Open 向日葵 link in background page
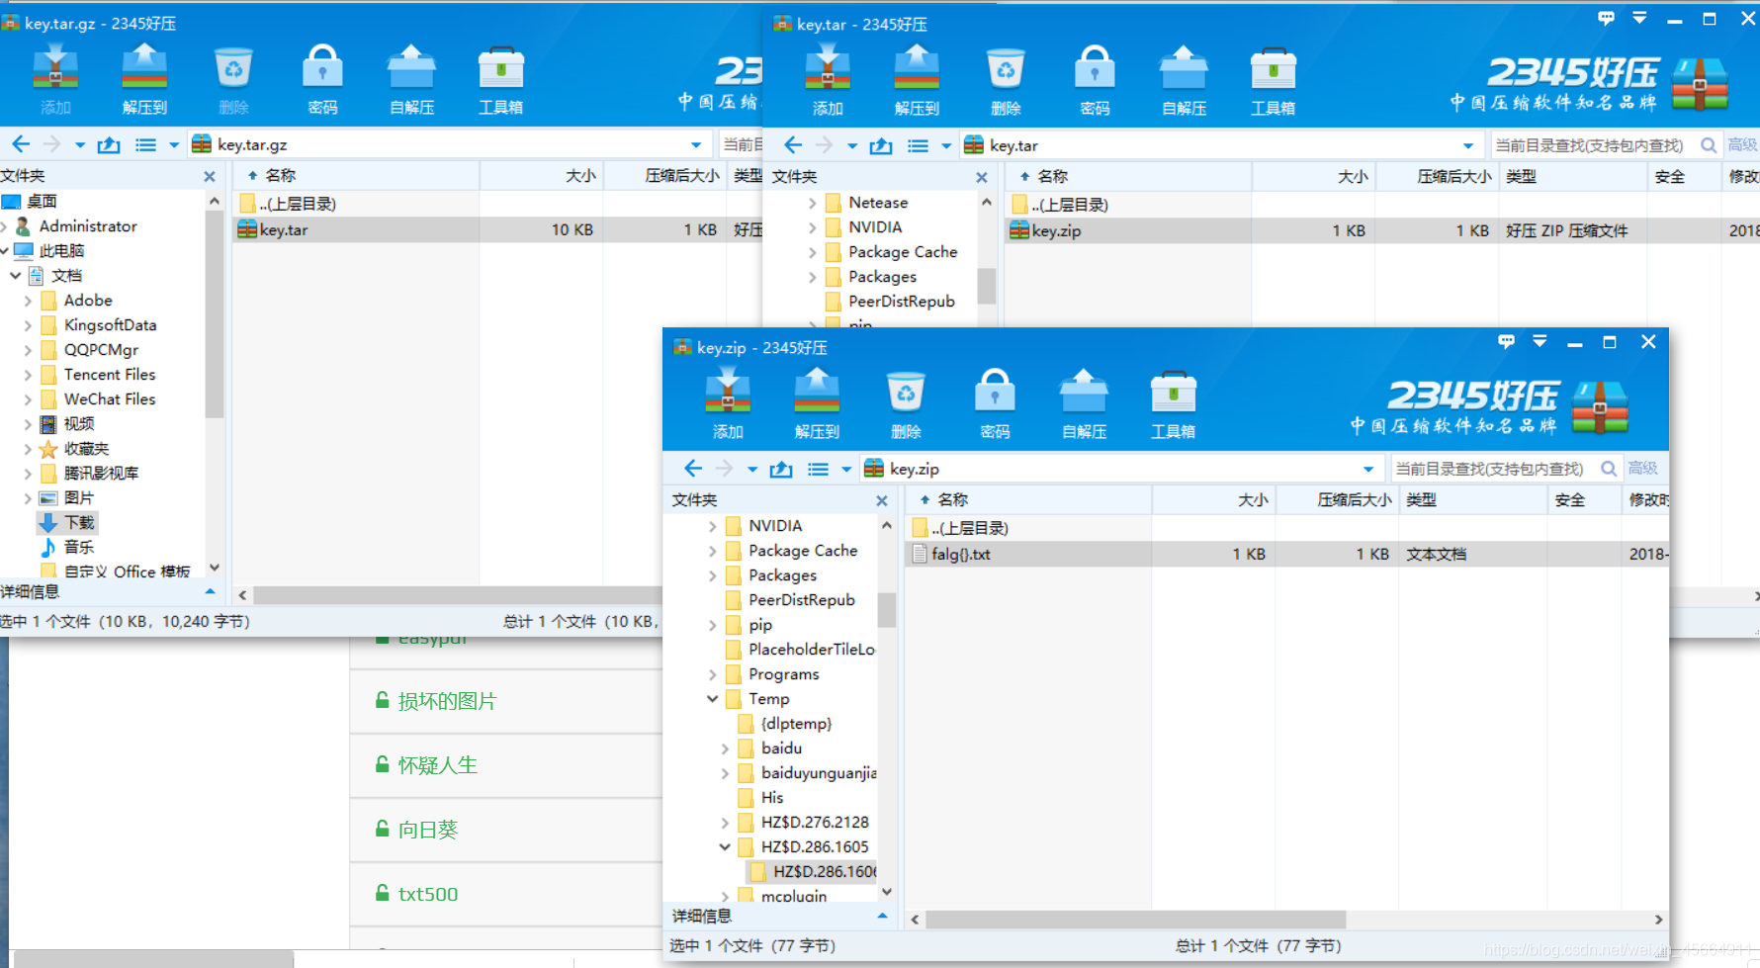The width and height of the screenshot is (1760, 968). point(427,830)
